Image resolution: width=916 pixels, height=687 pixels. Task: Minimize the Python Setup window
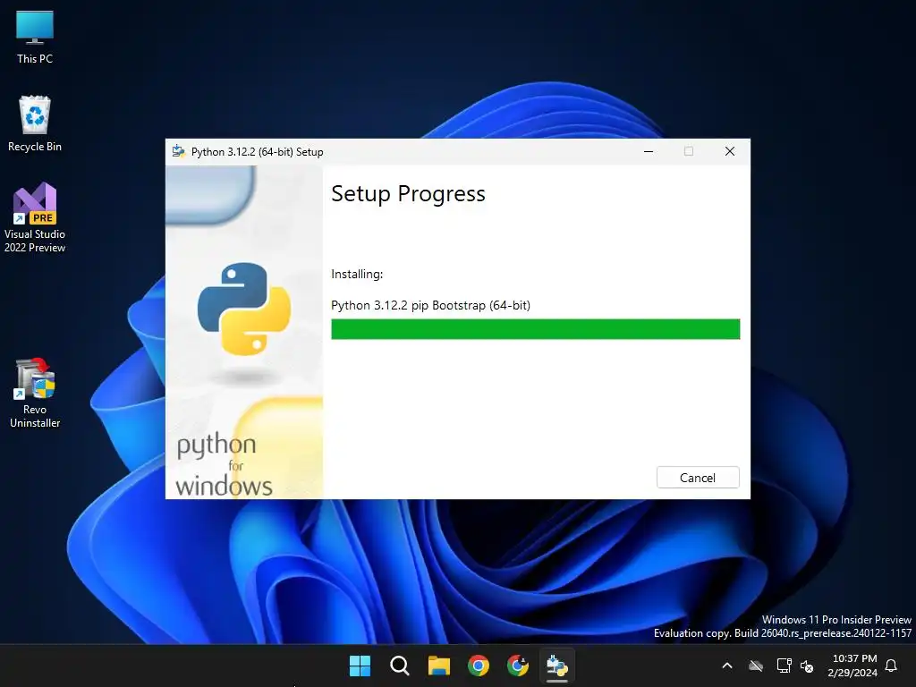point(649,152)
